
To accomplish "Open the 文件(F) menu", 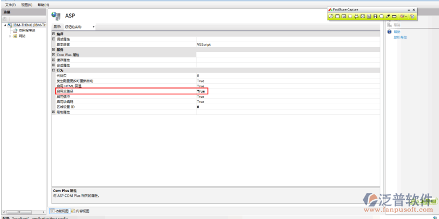I will click(x=11, y=5).
